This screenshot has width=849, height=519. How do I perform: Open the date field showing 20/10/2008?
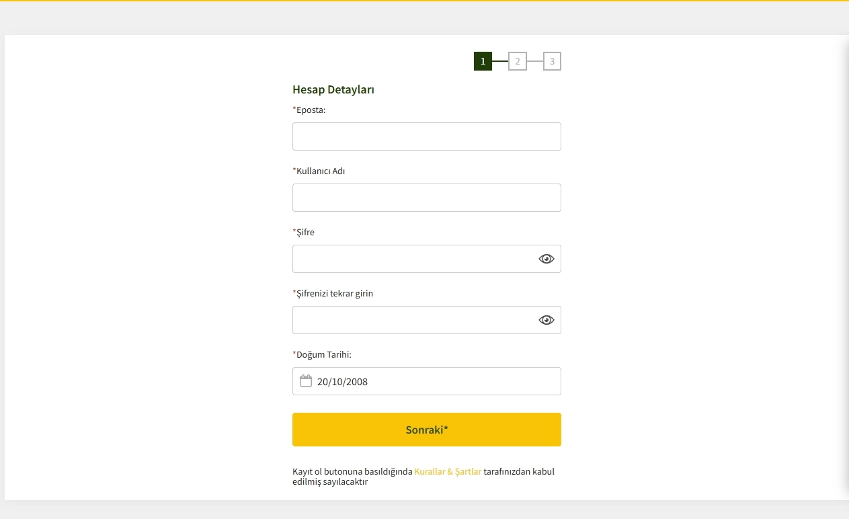pyautogui.click(x=427, y=381)
